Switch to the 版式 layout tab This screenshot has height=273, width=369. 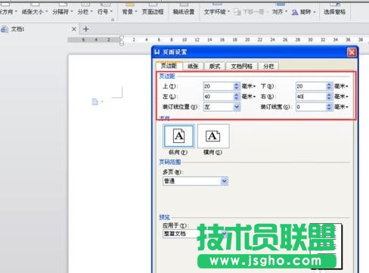click(x=215, y=66)
